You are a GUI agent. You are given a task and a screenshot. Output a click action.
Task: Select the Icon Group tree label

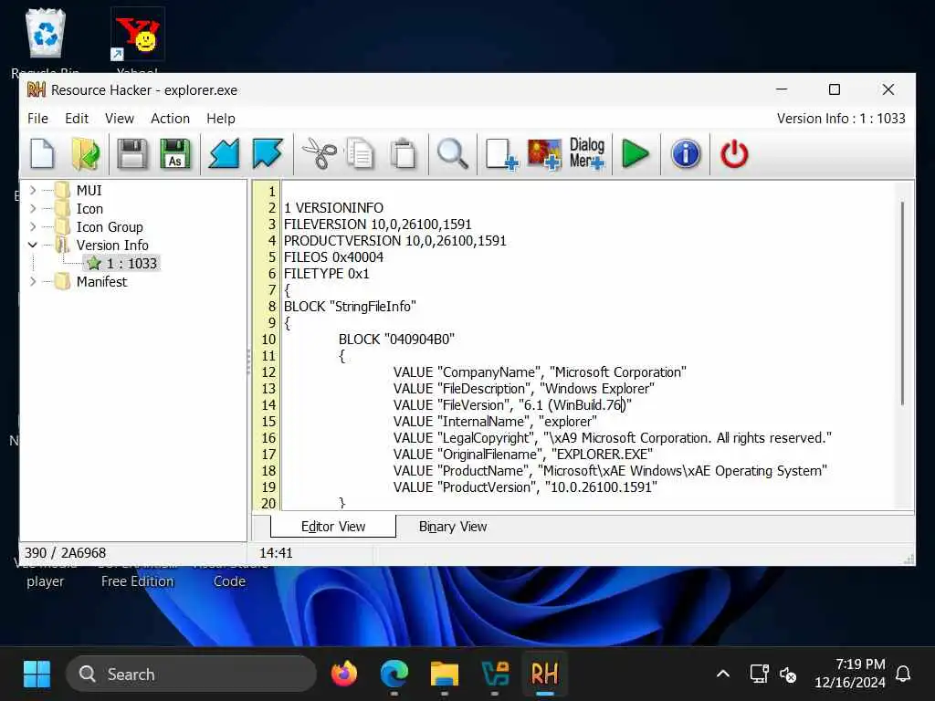pyautogui.click(x=110, y=227)
